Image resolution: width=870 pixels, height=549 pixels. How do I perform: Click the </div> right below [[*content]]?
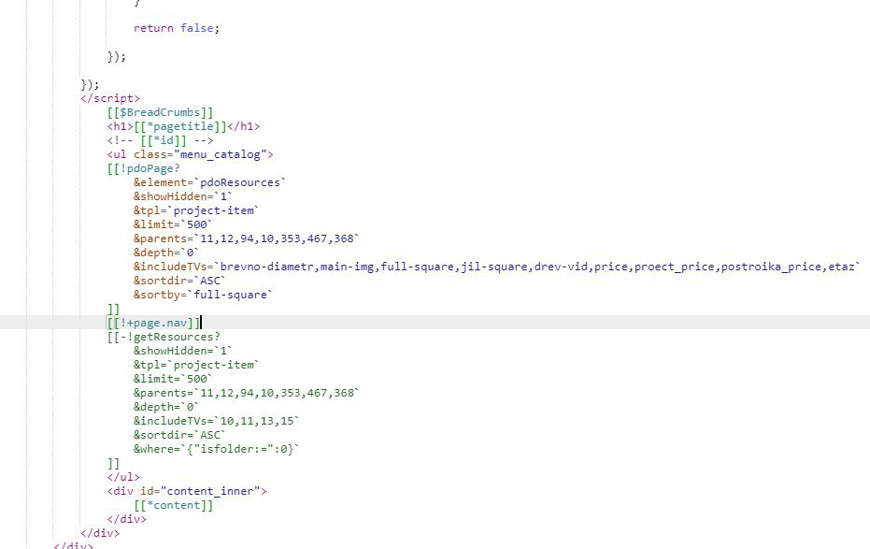[126, 520]
